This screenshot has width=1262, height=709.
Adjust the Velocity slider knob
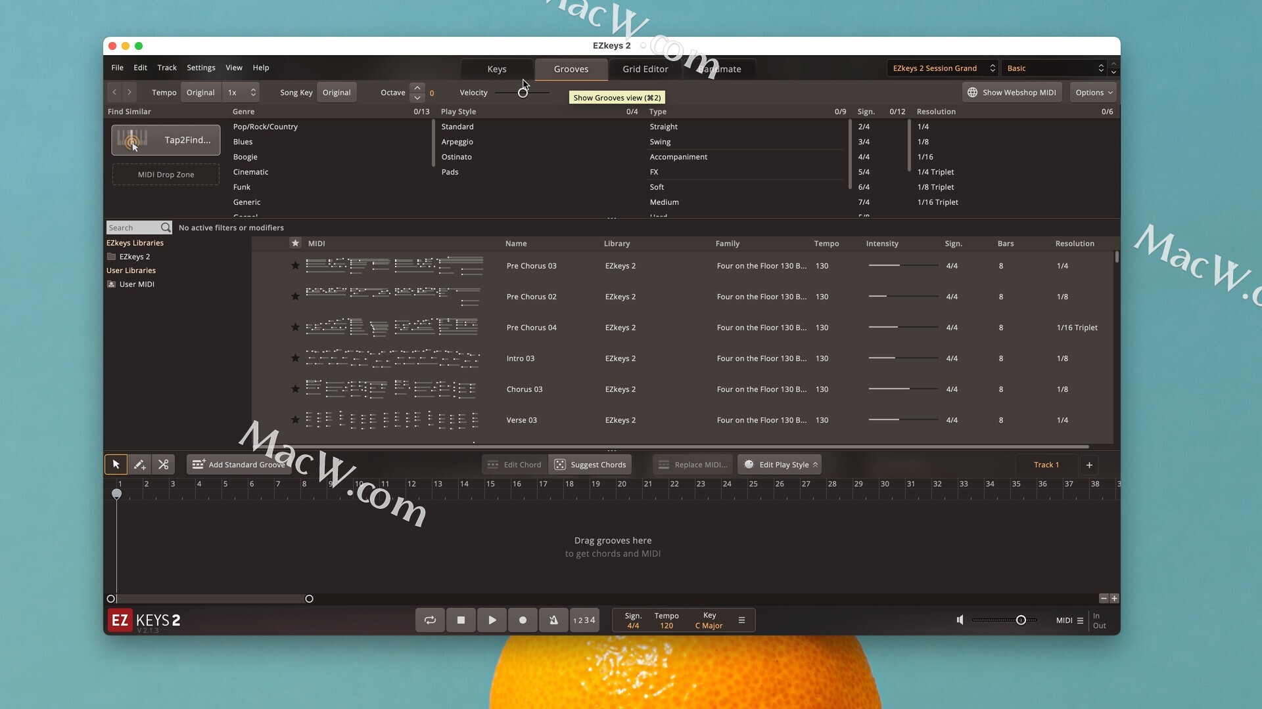pos(523,93)
